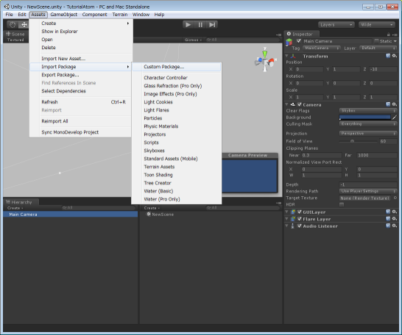This screenshot has width=402, height=335.
Task: Click the Main Camera name field
Action: 337,41
